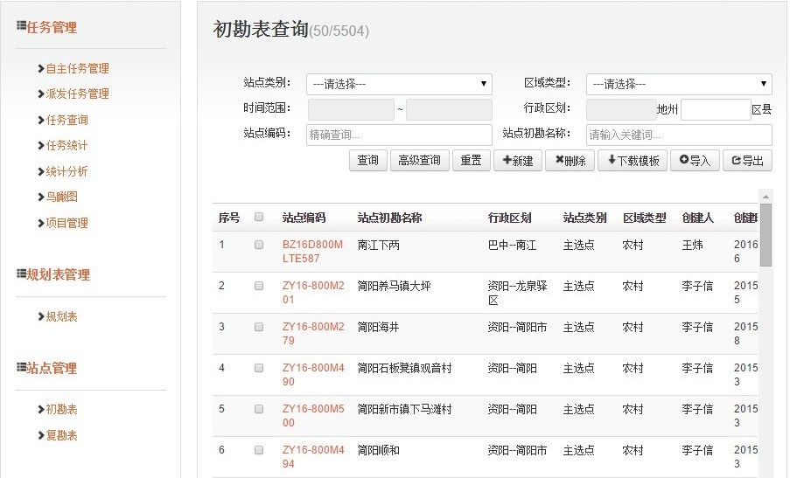Open the 区域类型 dropdown
Viewport: 790px width, 478px height.
[x=678, y=84]
